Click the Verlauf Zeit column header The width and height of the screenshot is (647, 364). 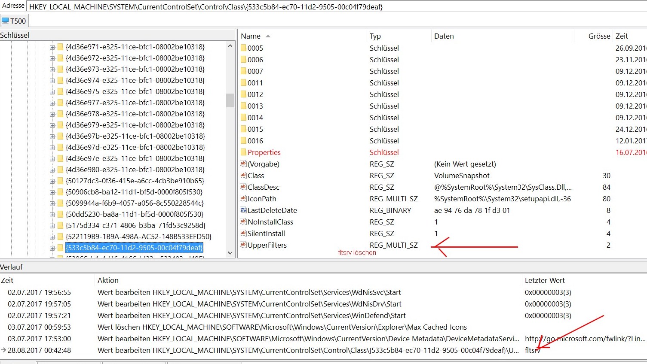tap(47, 280)
